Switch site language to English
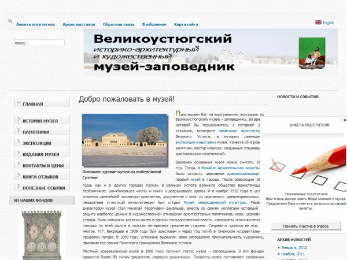This screenshot has height=260, width=347. (x=328, y=23)
